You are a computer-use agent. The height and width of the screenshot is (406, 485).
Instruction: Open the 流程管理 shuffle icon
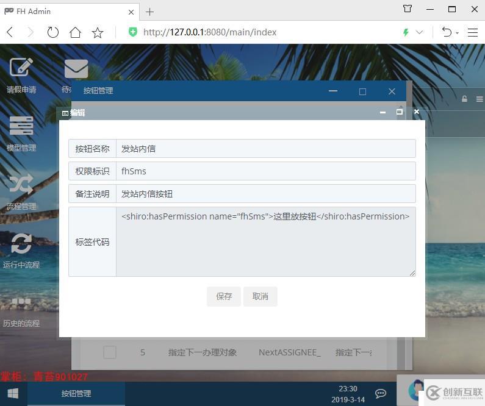(x=21, y=184)
